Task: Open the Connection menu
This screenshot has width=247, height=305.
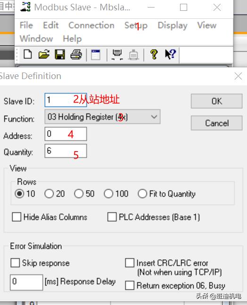Action: 91,25
